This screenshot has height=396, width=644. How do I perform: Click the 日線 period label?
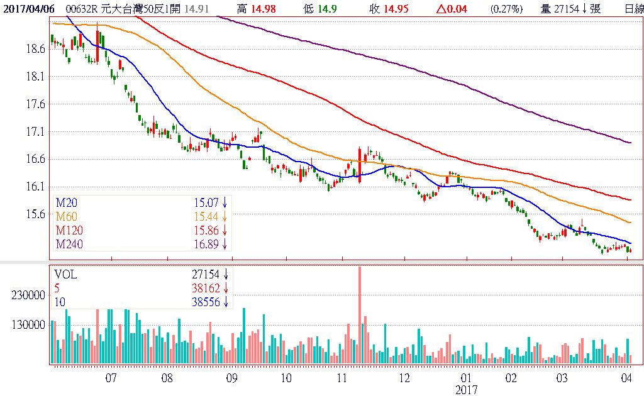(634, 9)
